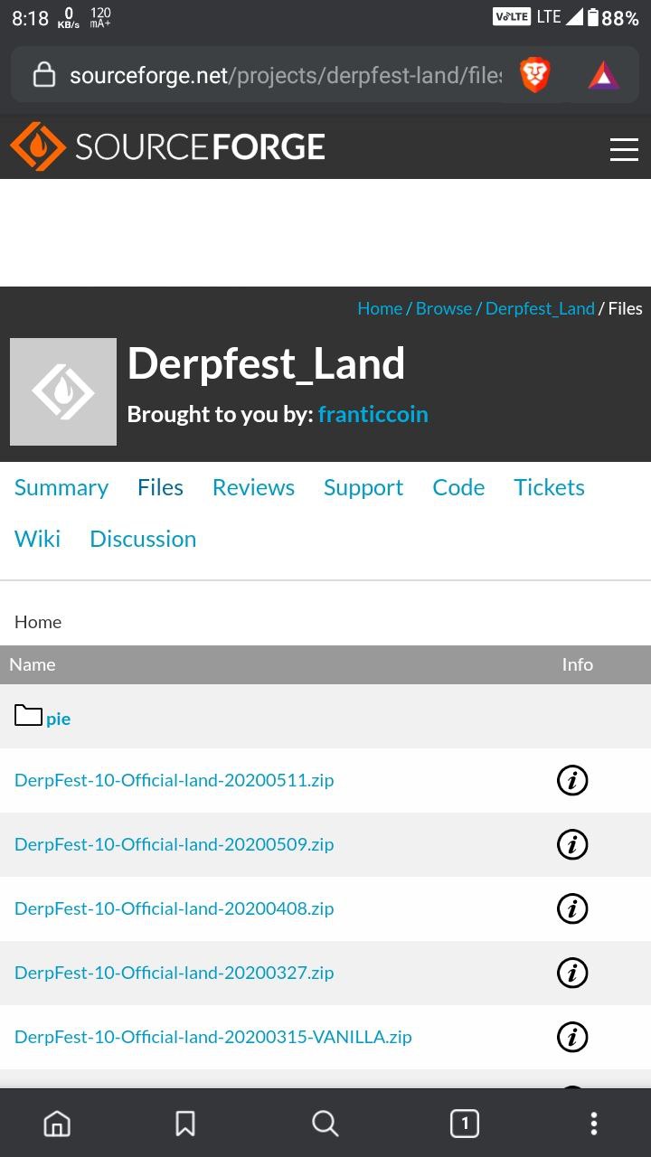651x1157 pixels.
Task: View info for land-20200509.zip file
Action: click(572, 844)
